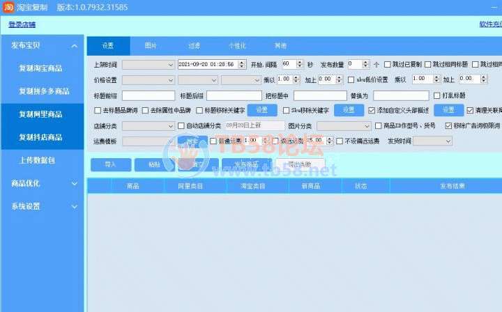Expand the 商品优化 sidebar section

pos(75,183)
